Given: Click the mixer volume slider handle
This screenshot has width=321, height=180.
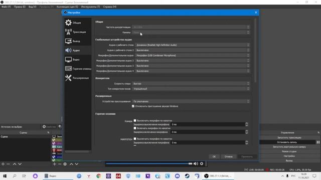Looking at the screenshot, I should pyautogui.click(x=191, y=163).
